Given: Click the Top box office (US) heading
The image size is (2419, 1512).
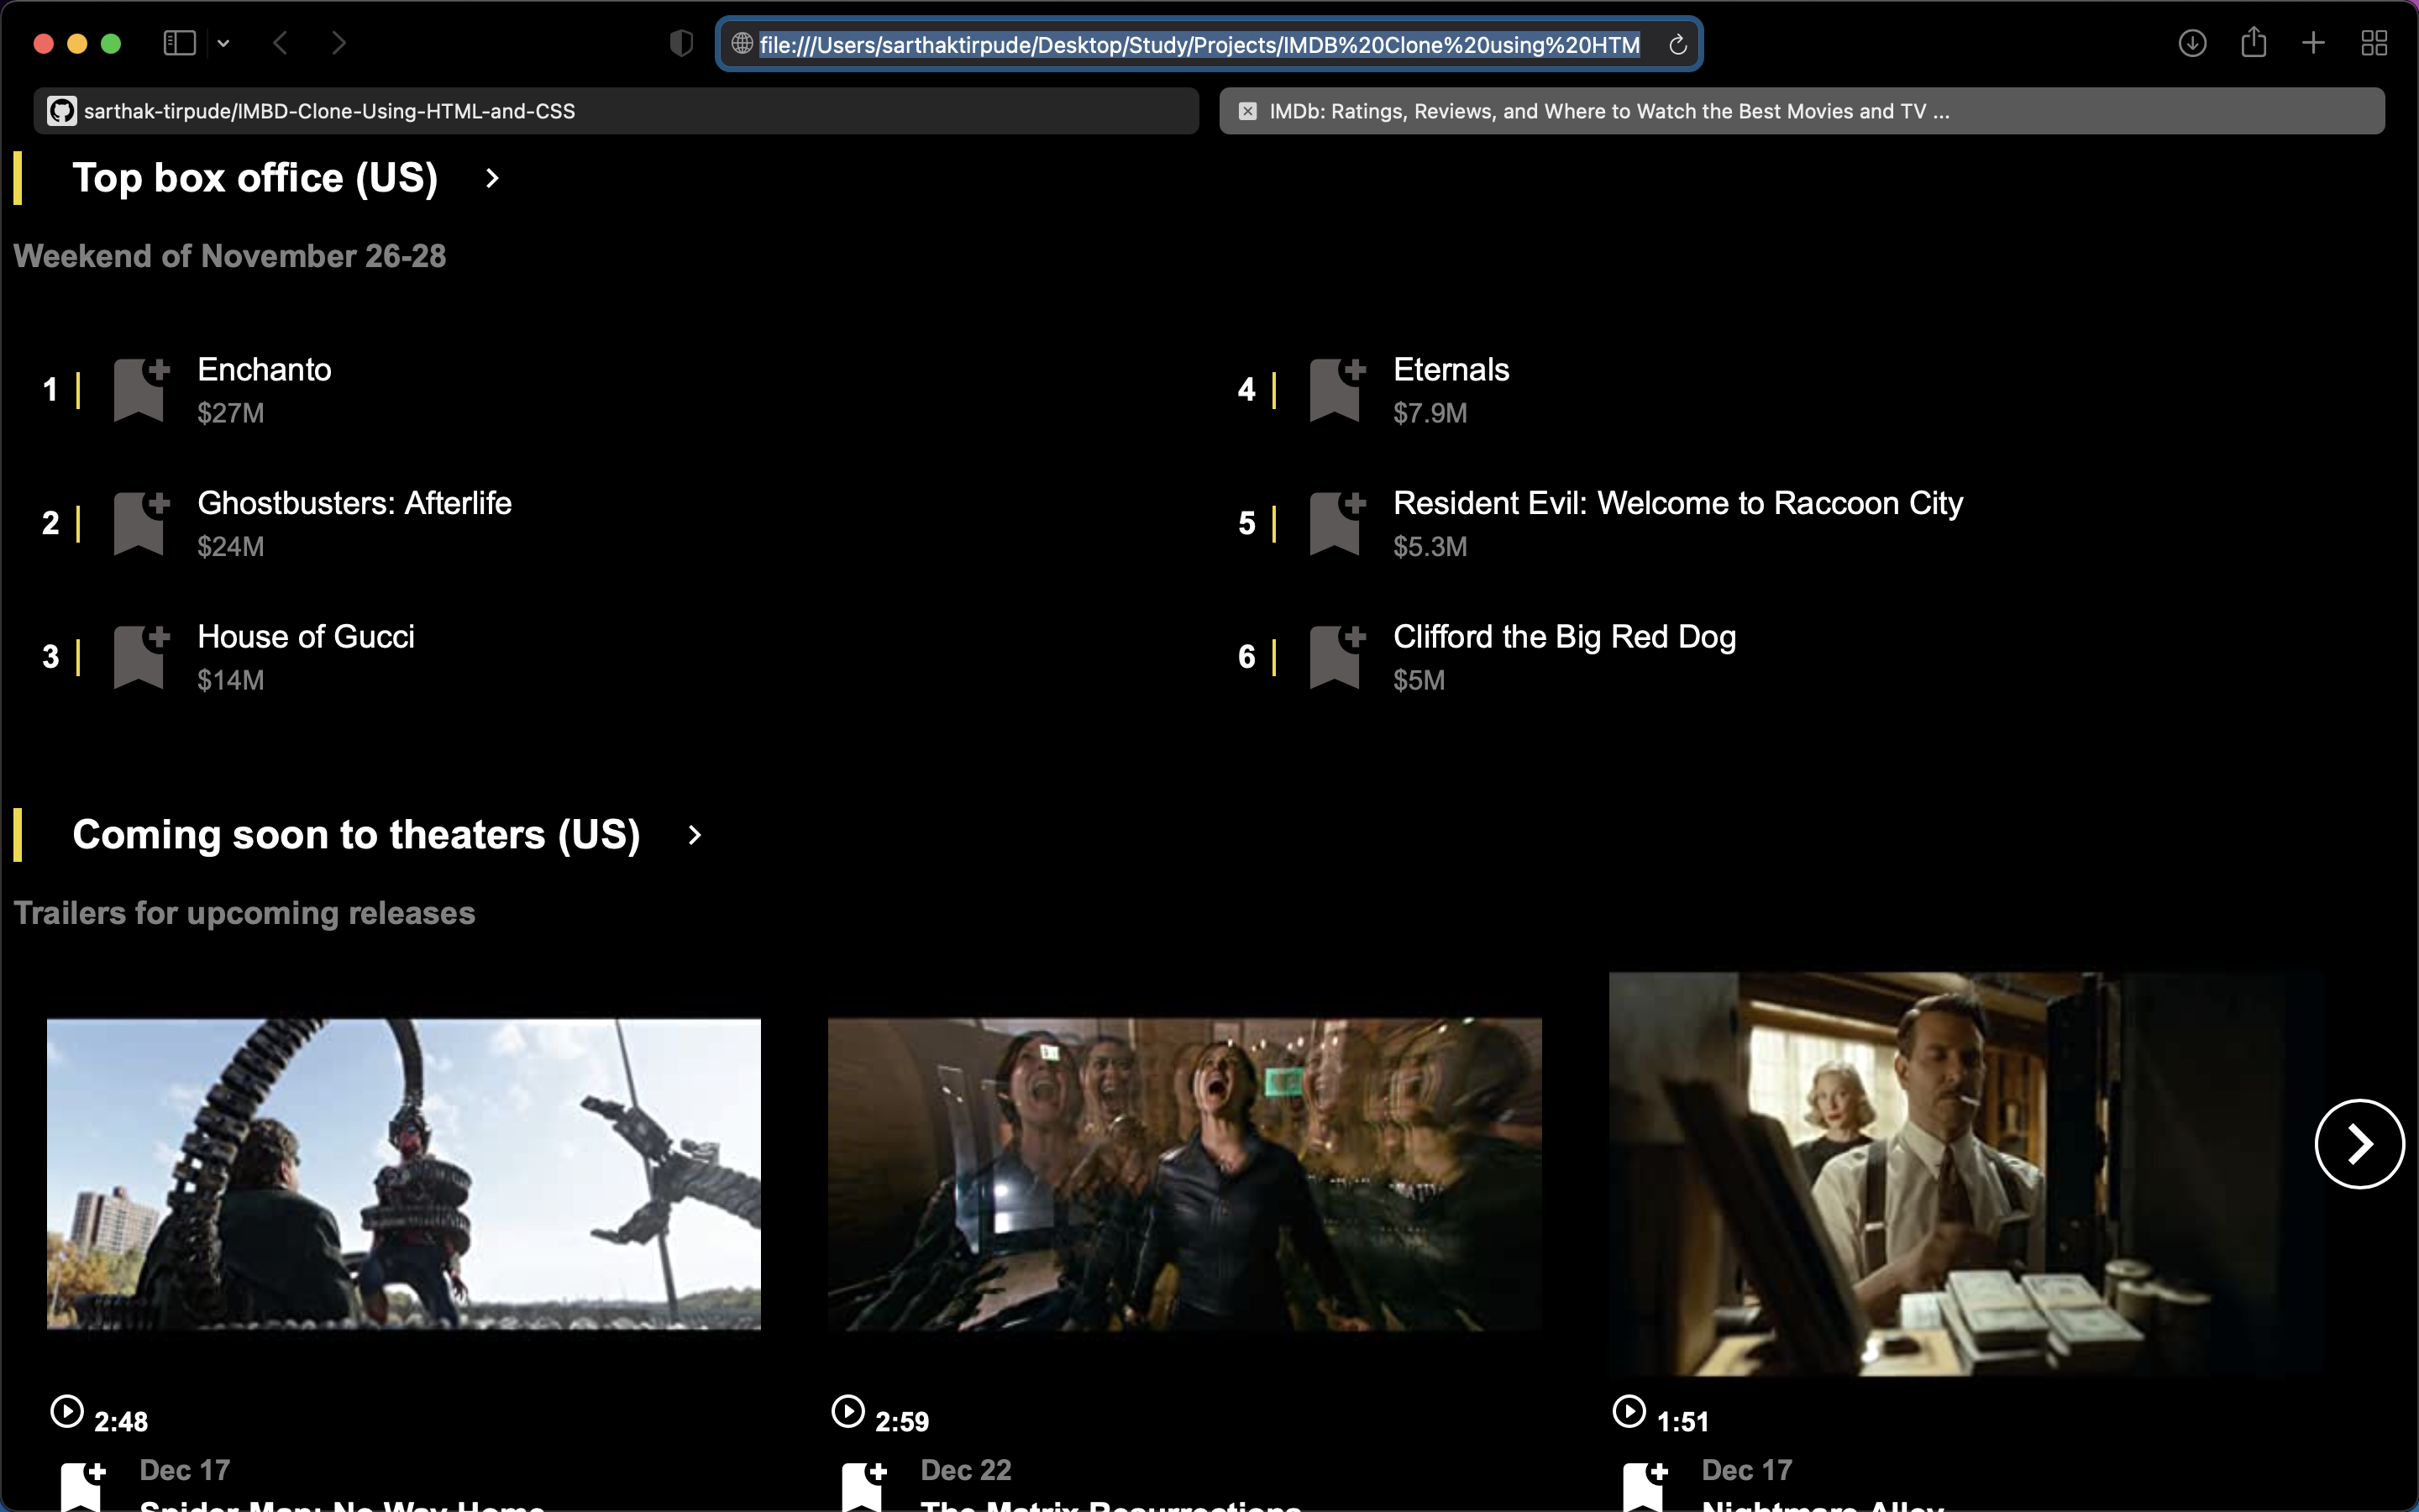Looking at the screenshot, I should pyautogui.click(x=254, y=179).
